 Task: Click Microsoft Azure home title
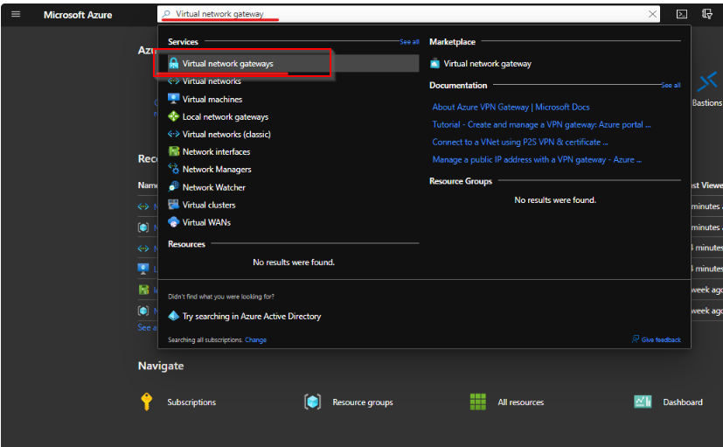point(78,15)
